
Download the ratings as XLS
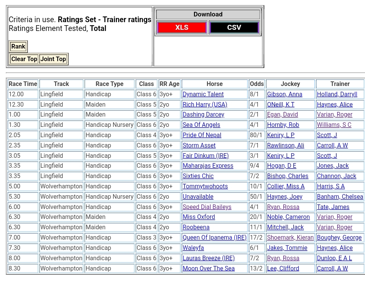coord(182,28)
